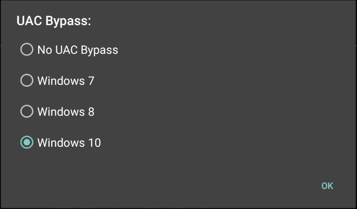
Task: Pick the Windows 8 radio circle
Action: point(27,111)
